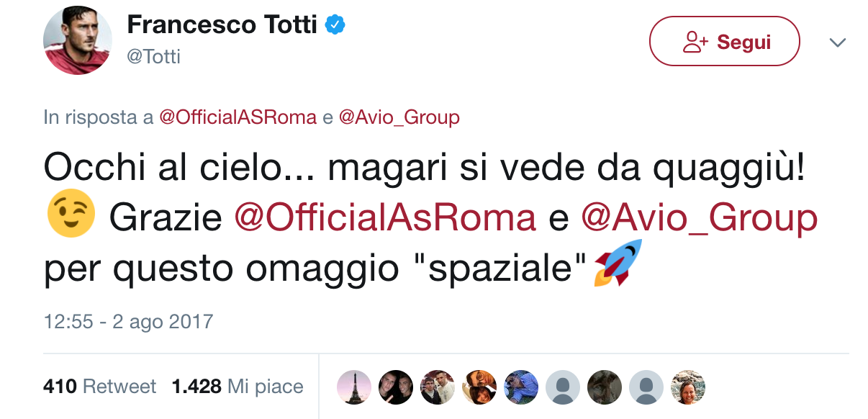Screen dimensions: 868x419
Task: Open the second gray default liker avatar
Action: pos(646,387)
